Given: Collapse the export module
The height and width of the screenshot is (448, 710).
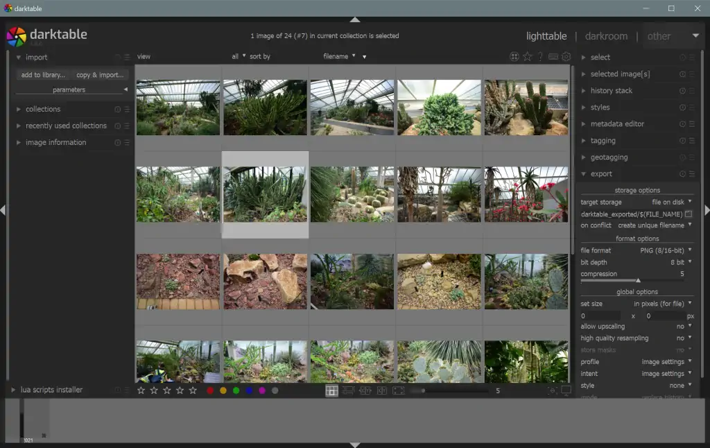Looking at the screenshot, I should pyautogui.click(x=584, y=174).
